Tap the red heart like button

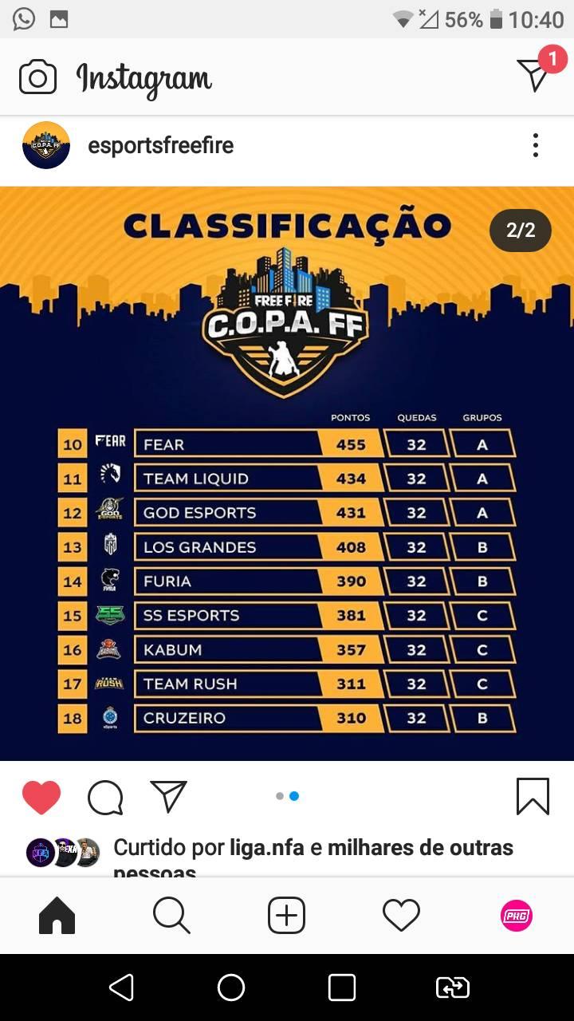pos(41,797)
